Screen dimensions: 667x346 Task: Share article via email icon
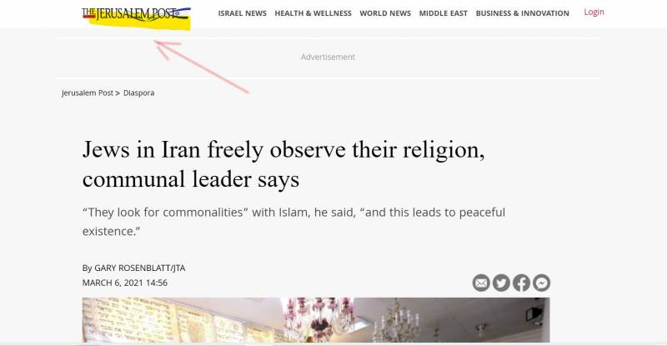point(481,283)
